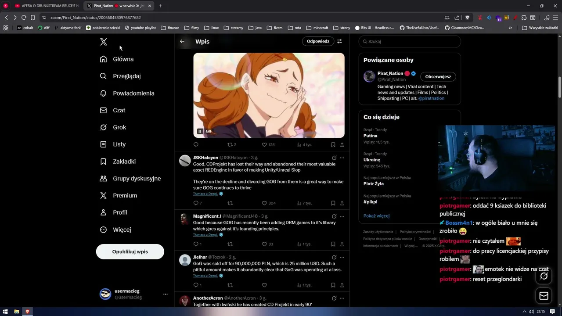
Task: Click the Odpowiedz button
Action: point(318,41)
